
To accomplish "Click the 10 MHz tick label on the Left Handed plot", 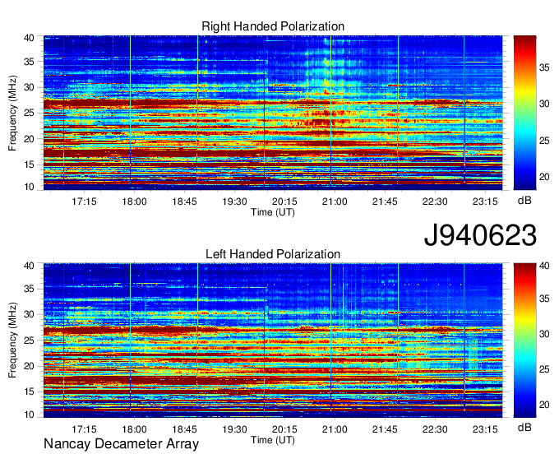I will (x=29, y=415).
